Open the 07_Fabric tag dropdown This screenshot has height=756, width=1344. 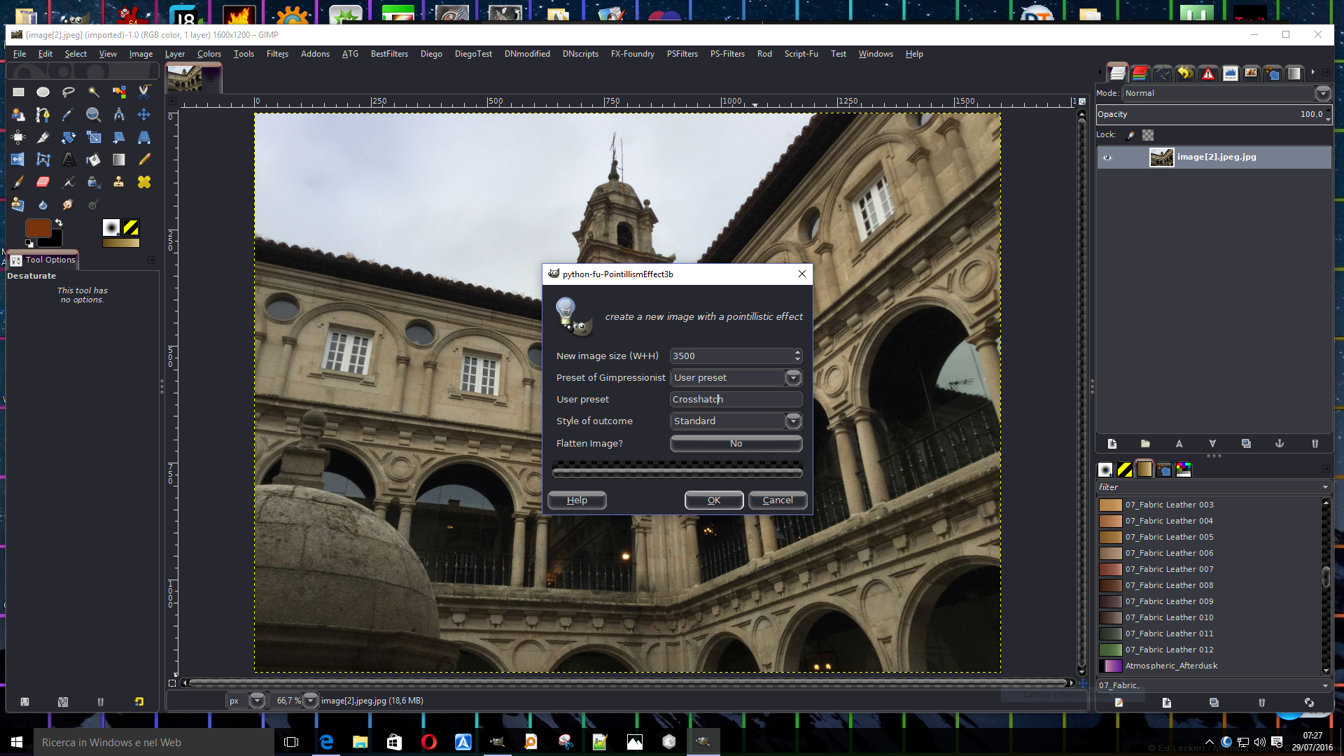click(1325, 686)
